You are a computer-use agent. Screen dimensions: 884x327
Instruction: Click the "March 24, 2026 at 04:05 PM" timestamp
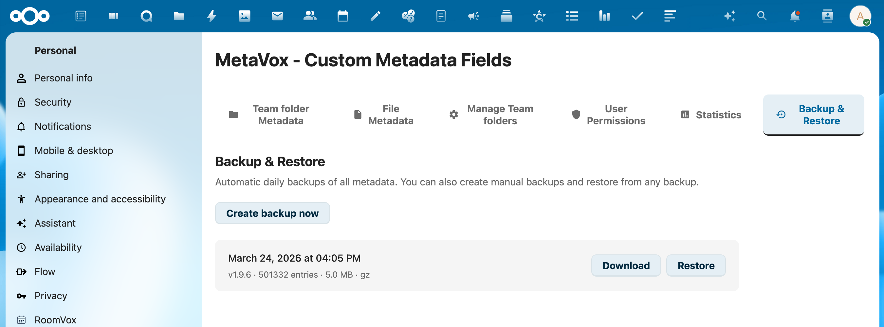(294, 258)
